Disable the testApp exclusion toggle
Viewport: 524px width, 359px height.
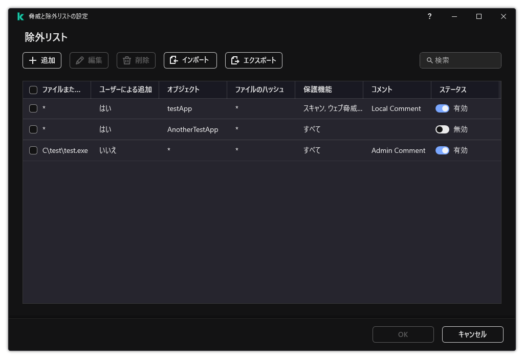[443, 108]
